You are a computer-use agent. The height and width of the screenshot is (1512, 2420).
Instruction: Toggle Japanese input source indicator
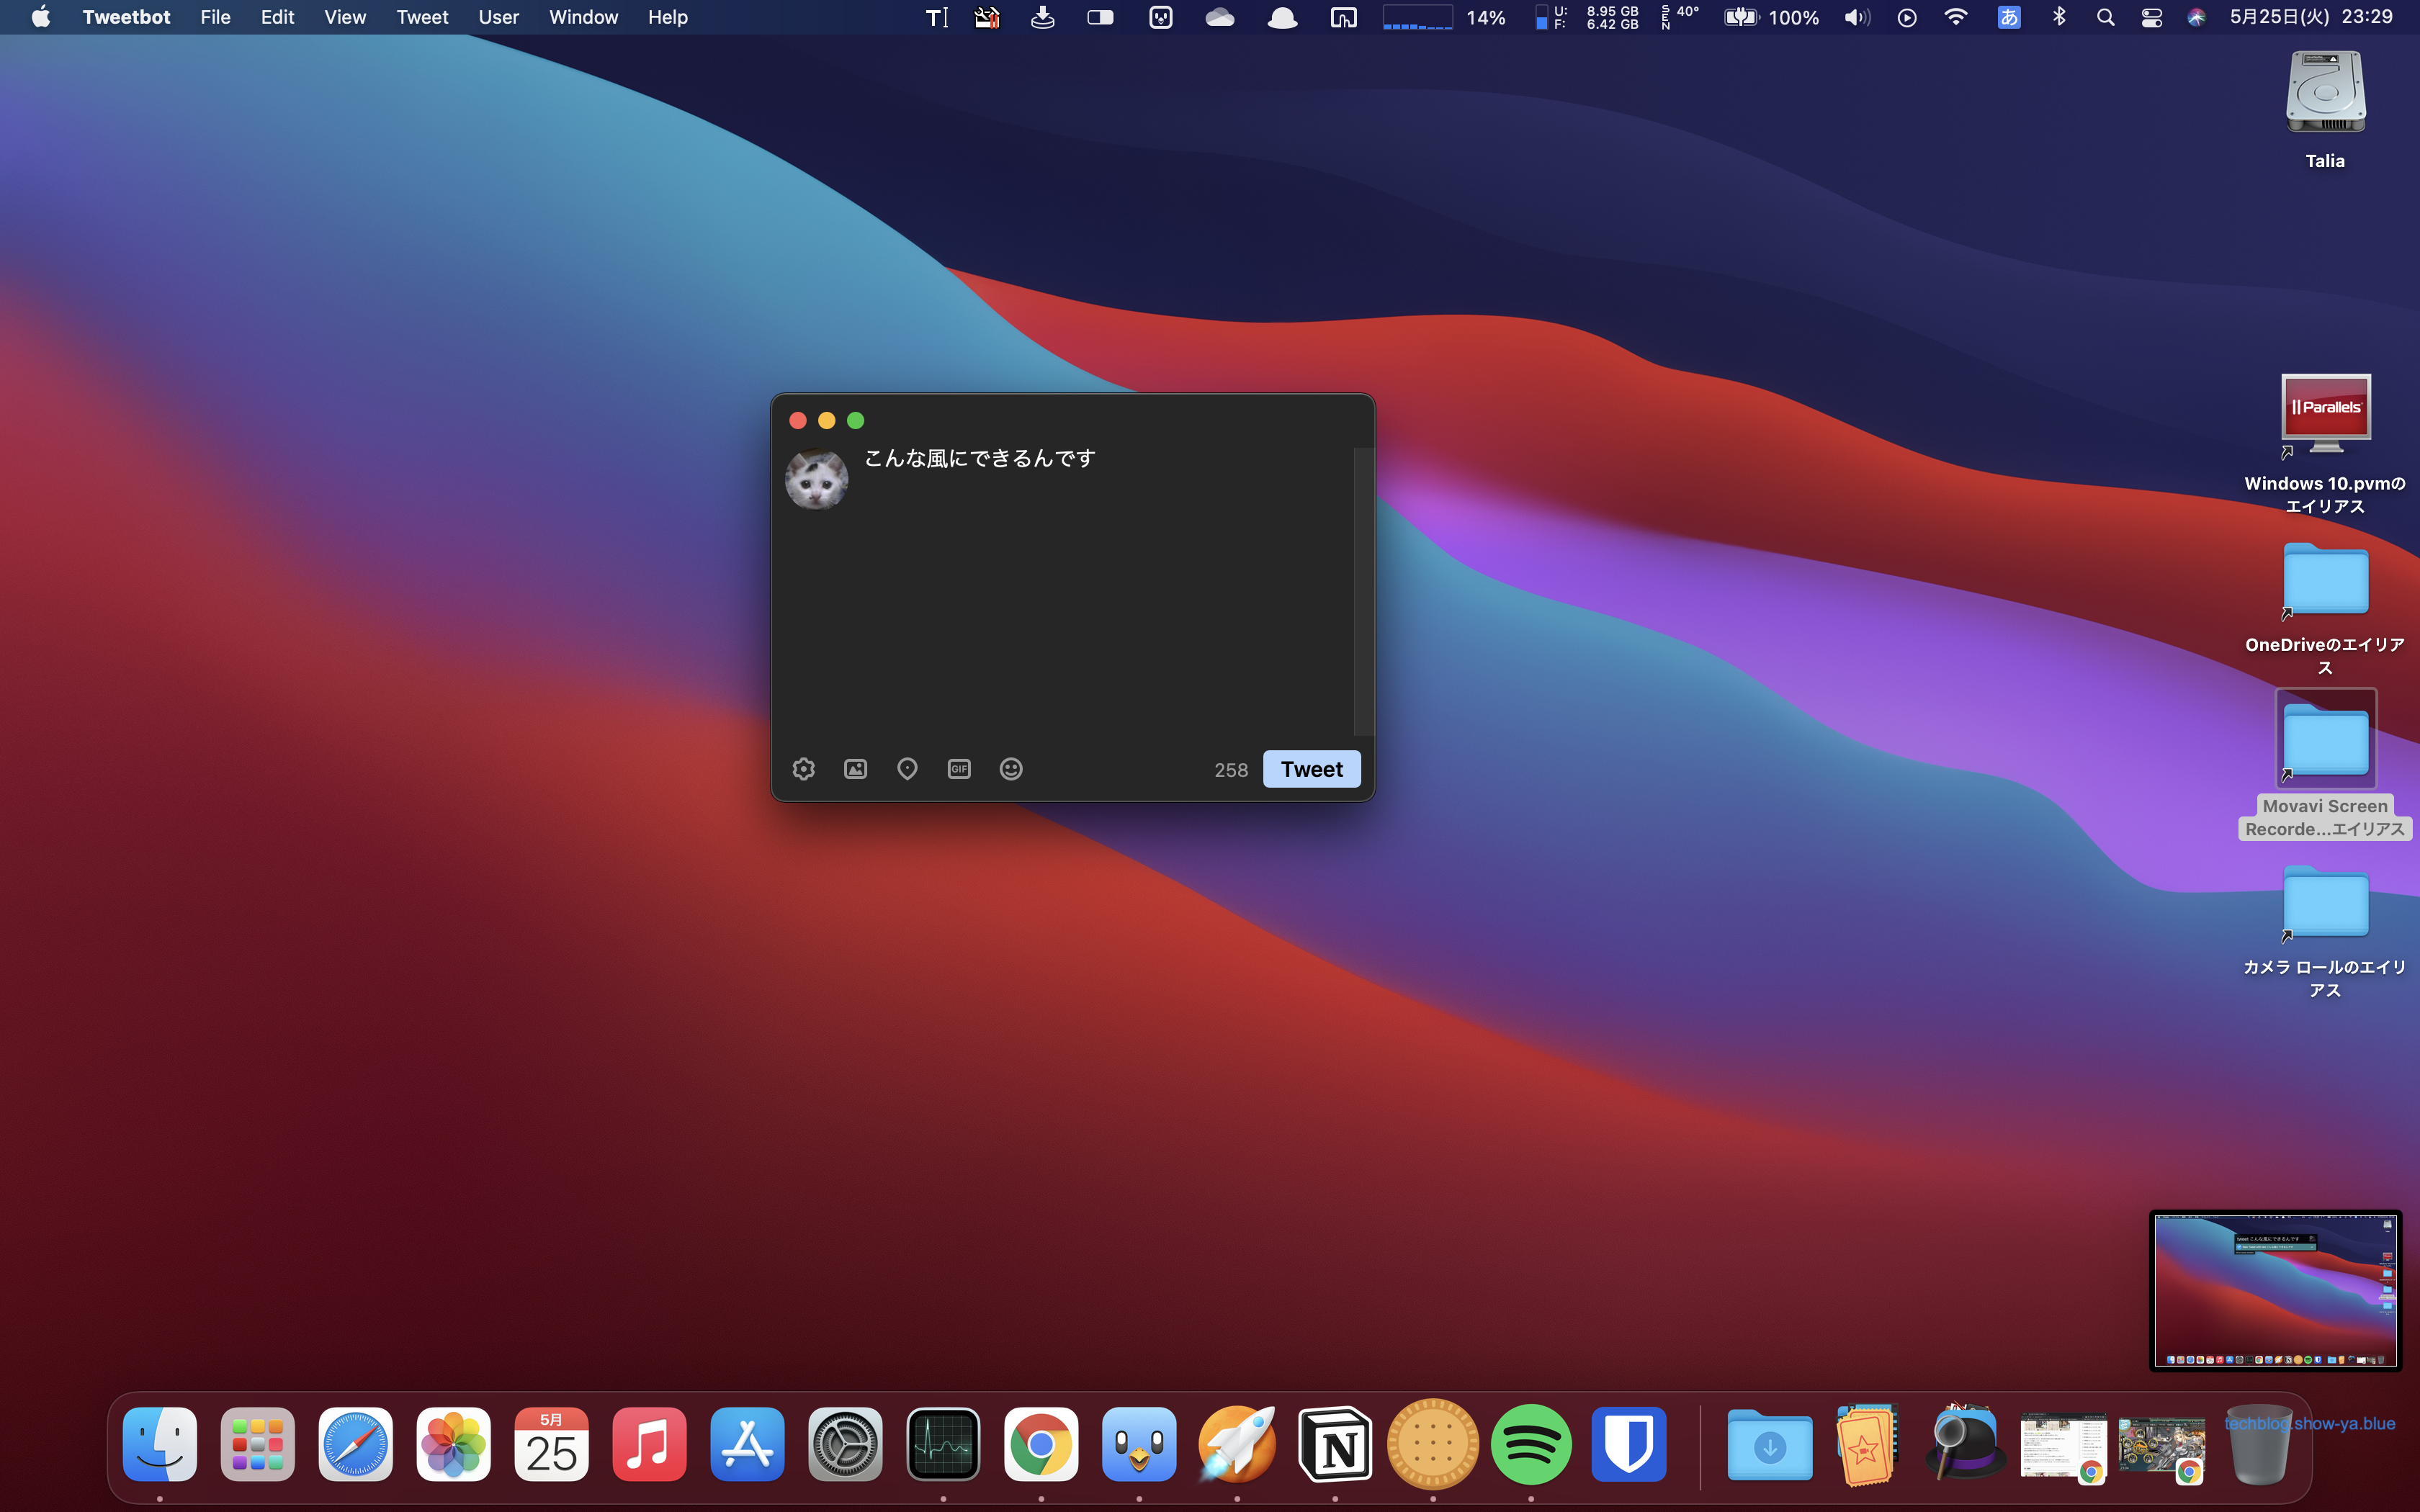click(2009, 17)
